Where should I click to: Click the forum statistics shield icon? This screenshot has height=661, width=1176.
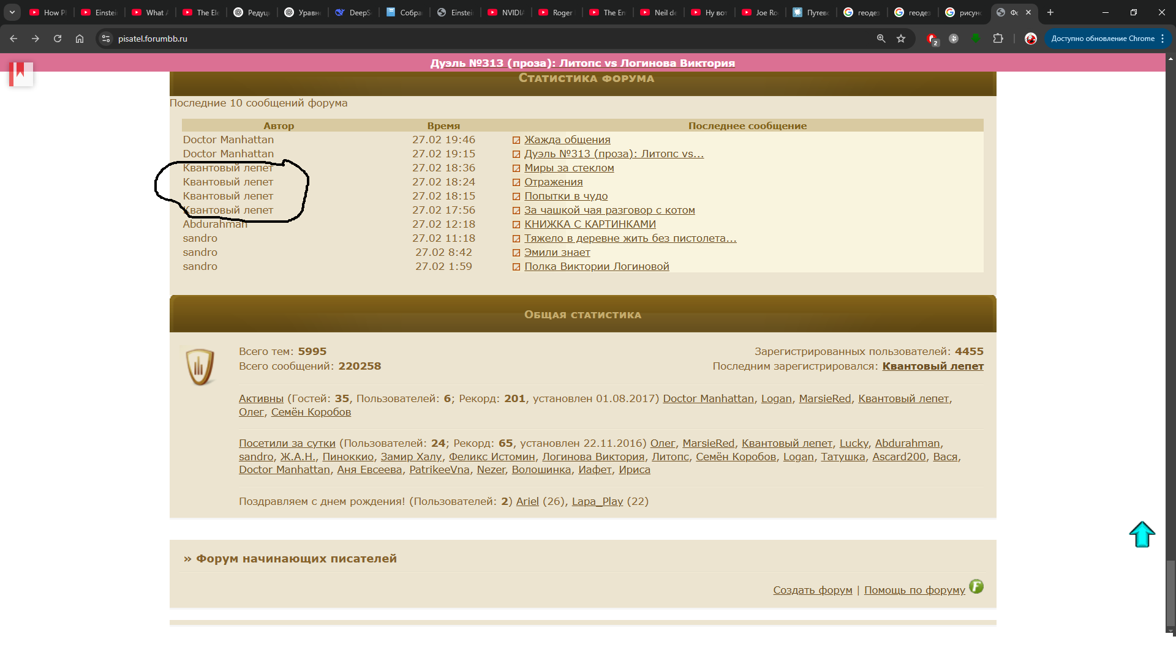[x=200, y=367]
